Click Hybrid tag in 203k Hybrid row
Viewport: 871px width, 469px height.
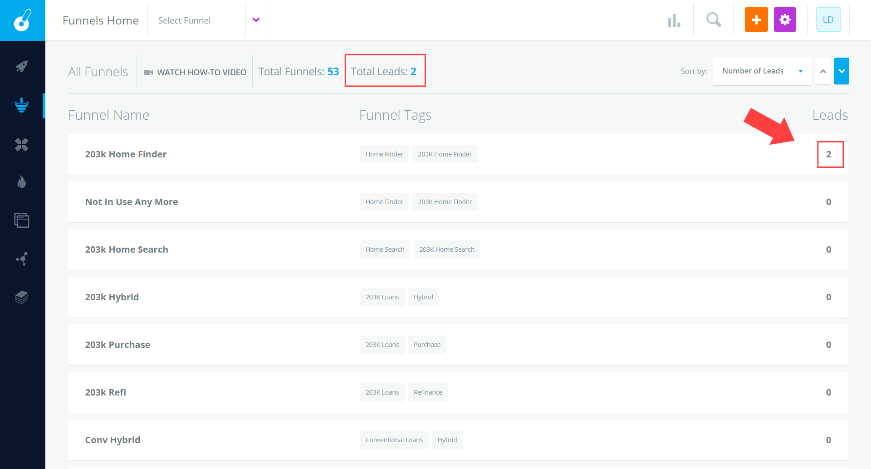pyautogui.click(x=423, y=297)
